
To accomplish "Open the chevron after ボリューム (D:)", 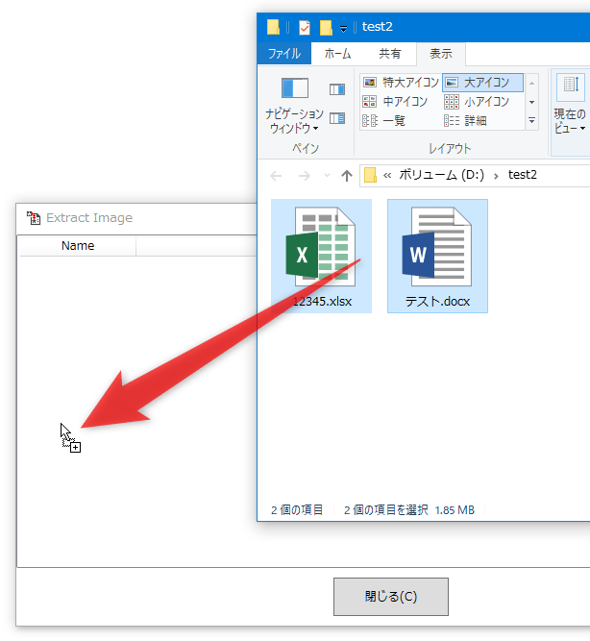I will [496, 176].
